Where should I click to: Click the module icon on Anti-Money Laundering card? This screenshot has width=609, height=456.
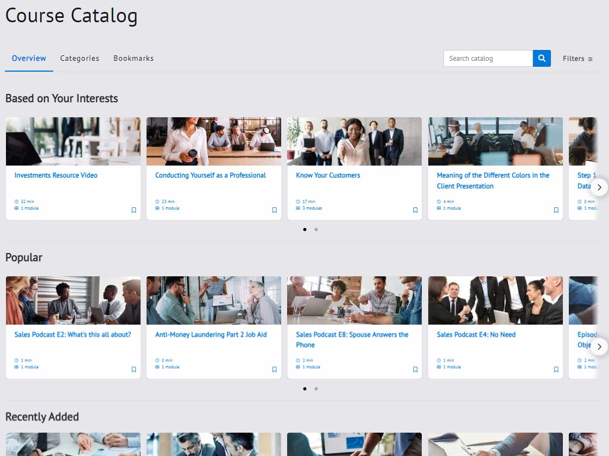157,366
